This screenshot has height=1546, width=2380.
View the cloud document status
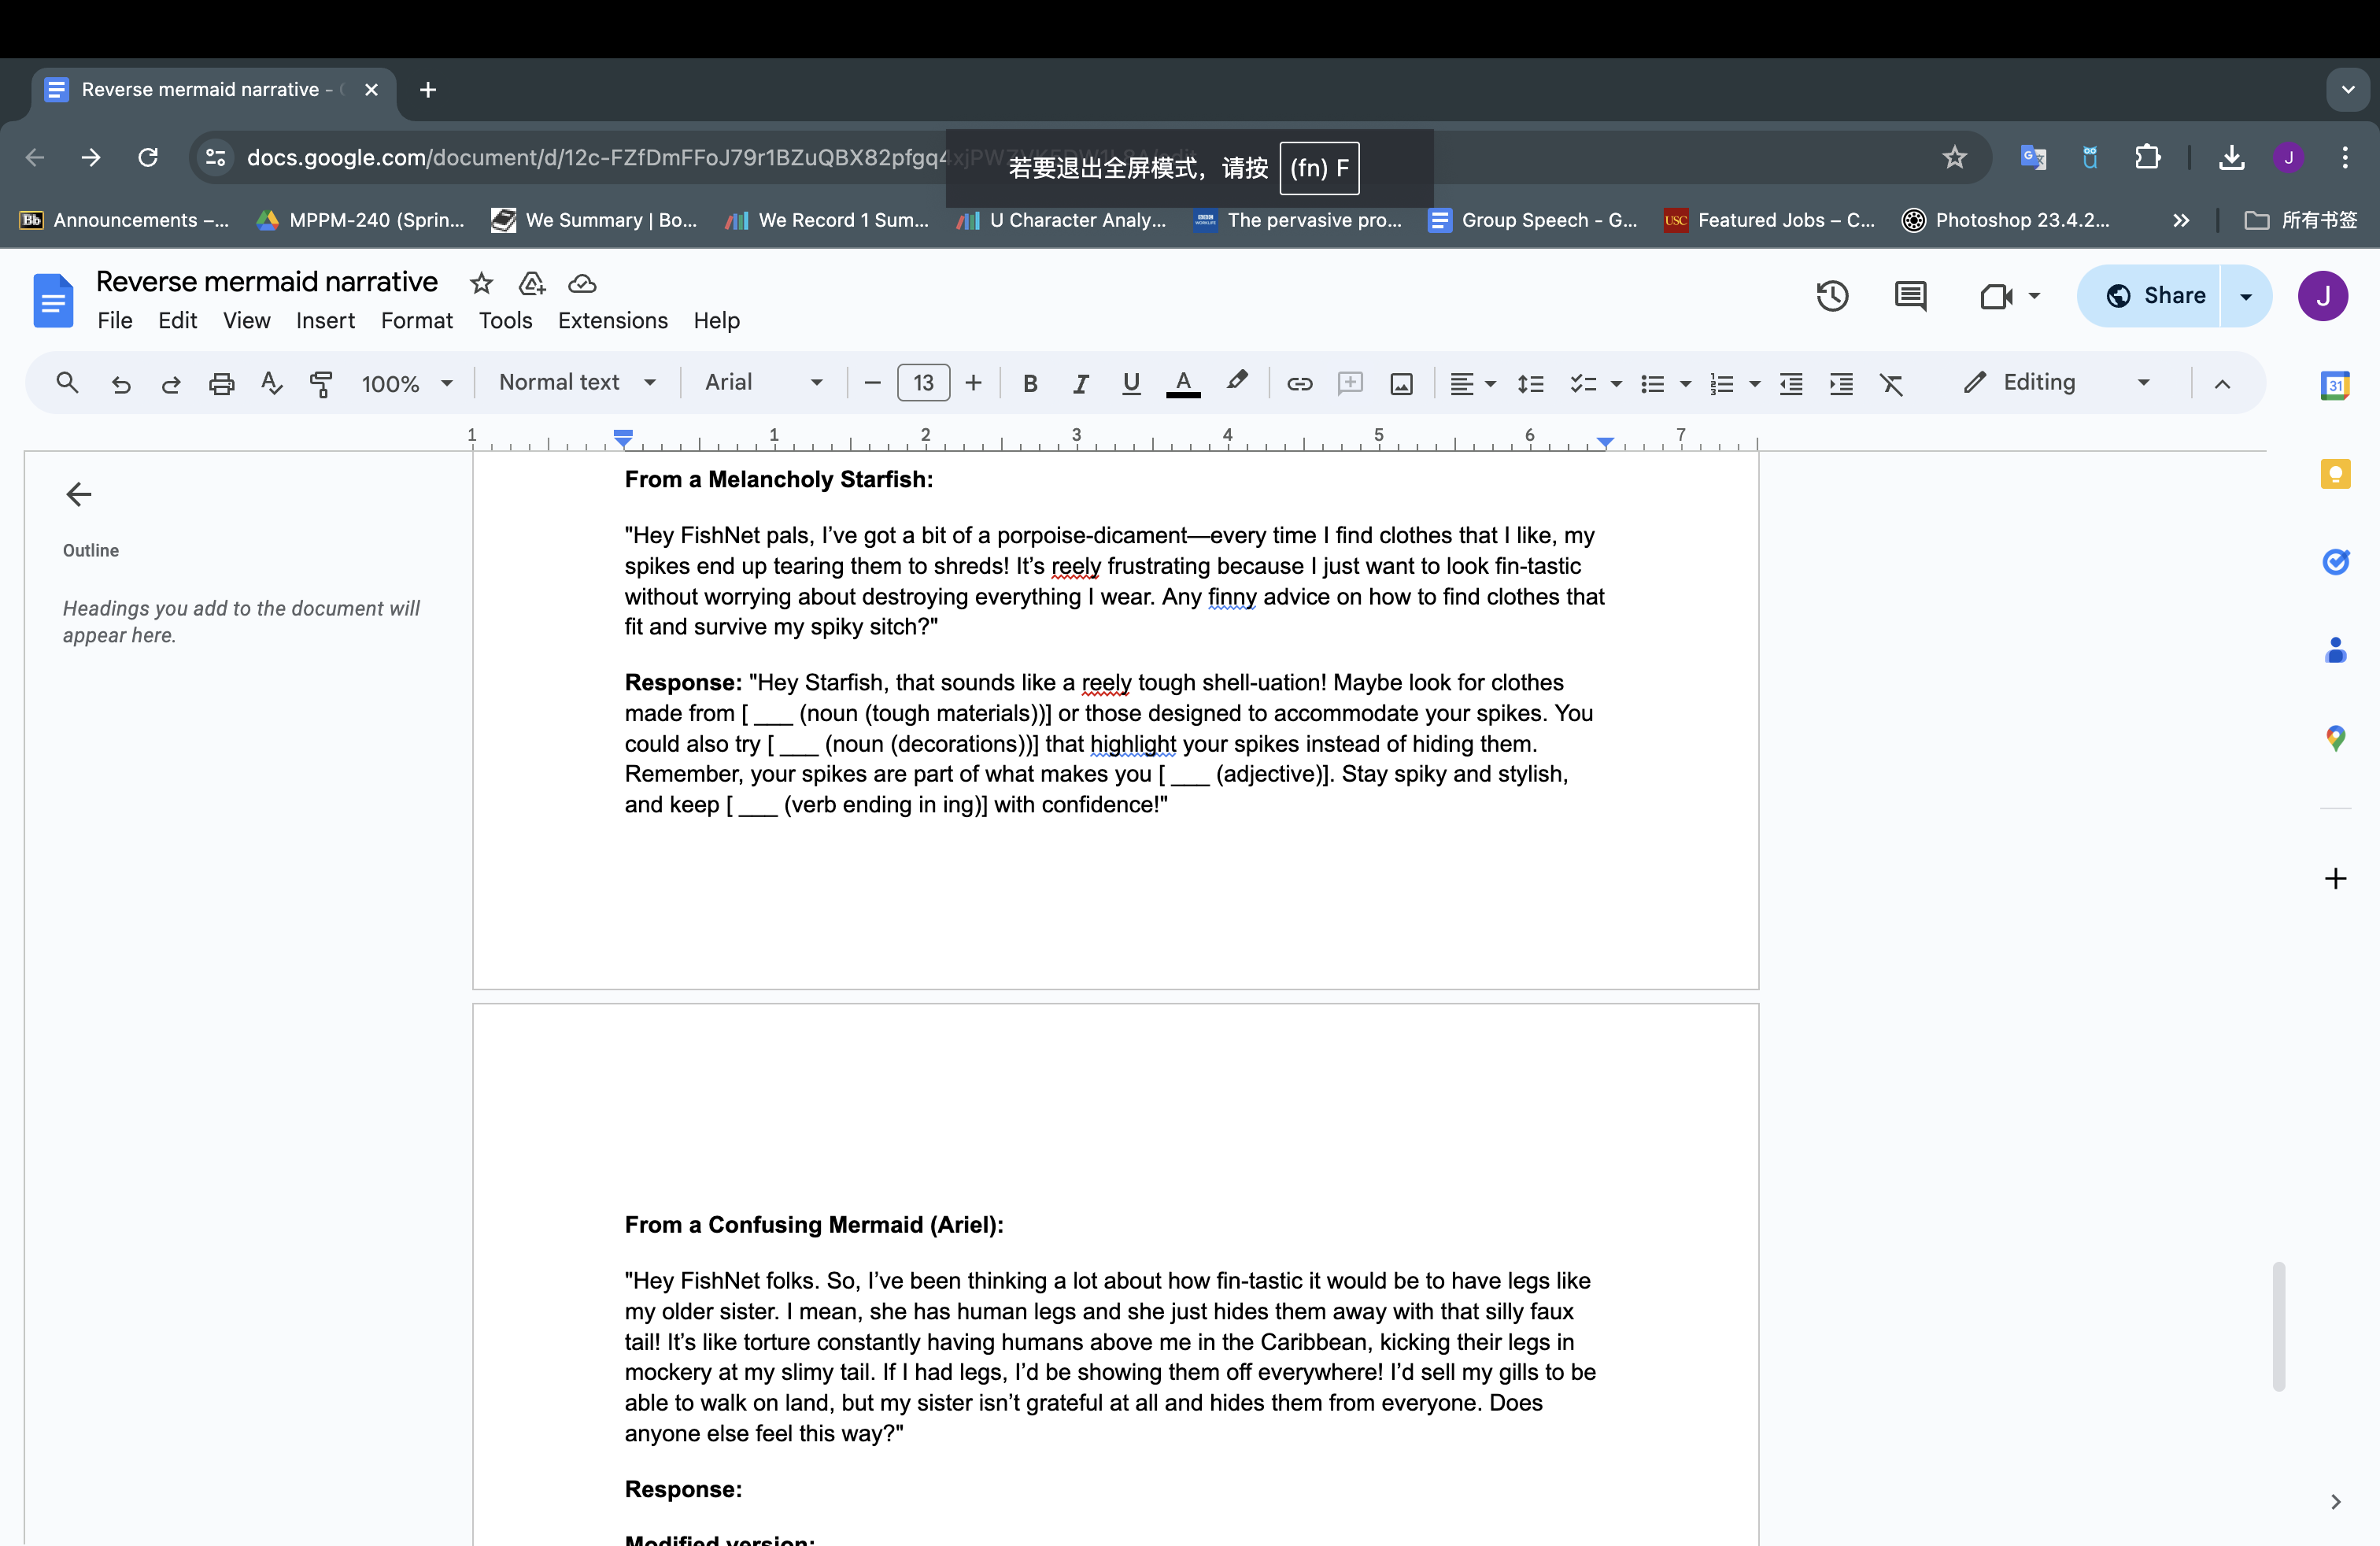[x=582, y=283]
